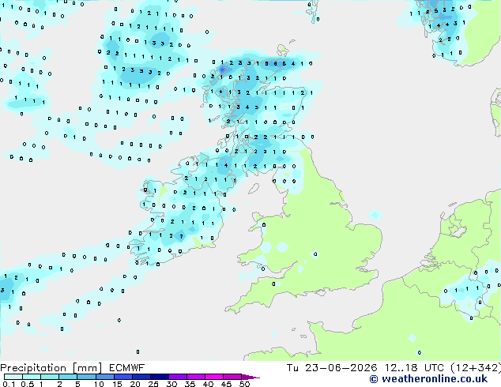The height and width of the screenshot is (387, 501).
Task: Pick the 10–15 mm legend swatch
Action: pos(105,377)
